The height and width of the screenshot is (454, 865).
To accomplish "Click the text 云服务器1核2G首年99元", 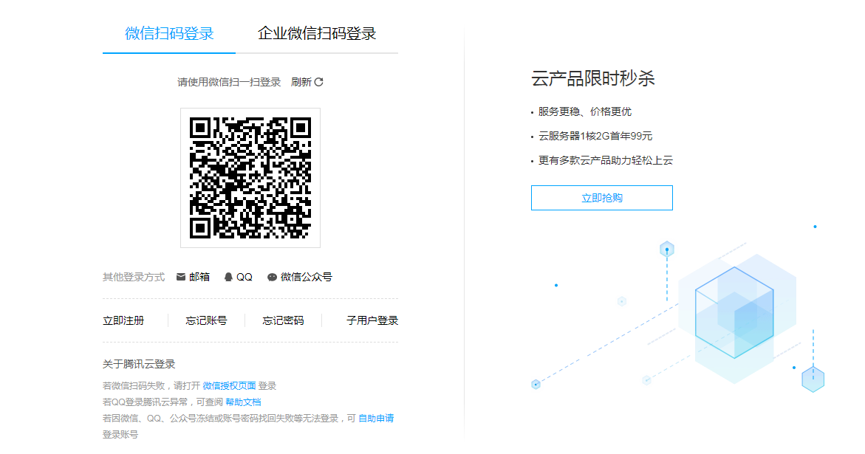I will tap(595, 136).
